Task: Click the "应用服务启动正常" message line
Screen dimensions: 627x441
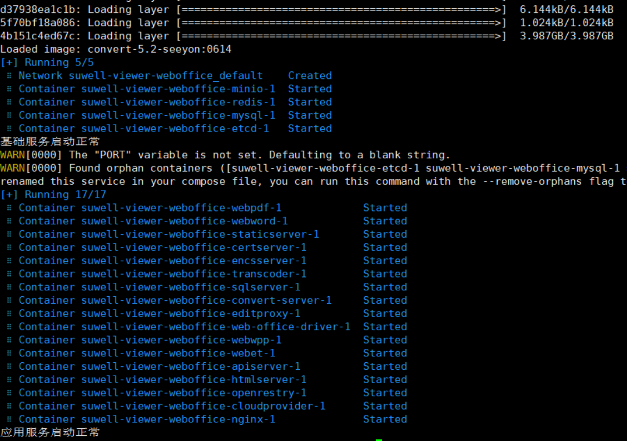Action: point(50,433)
